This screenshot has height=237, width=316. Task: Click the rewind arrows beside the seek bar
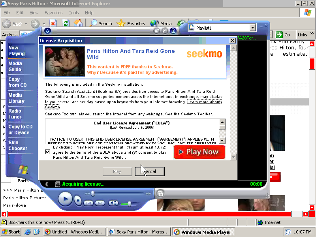87,194
